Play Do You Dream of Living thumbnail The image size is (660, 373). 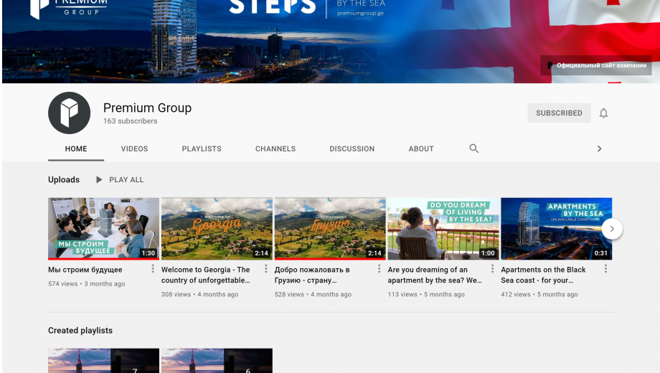pyautogui.click(x=443, y=229)
